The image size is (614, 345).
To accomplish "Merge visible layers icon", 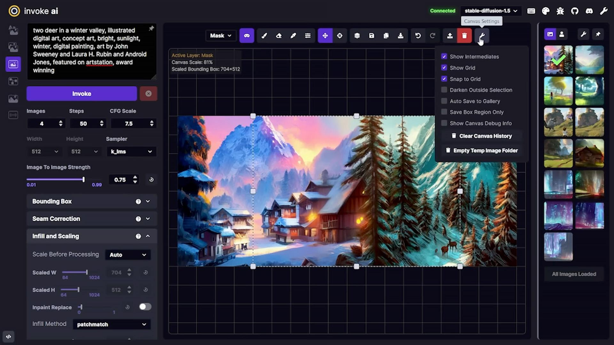I will (357, 35).
